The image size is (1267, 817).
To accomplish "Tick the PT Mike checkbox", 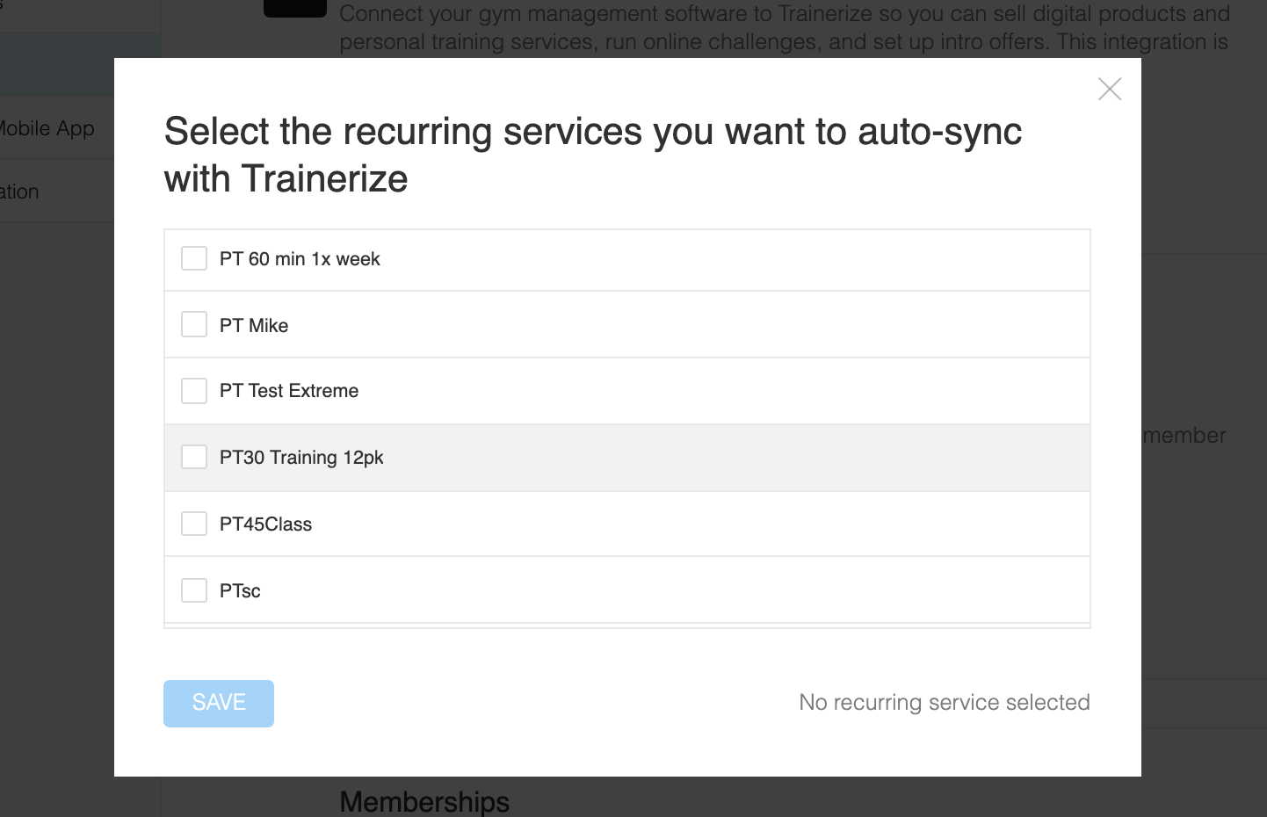I will (x=194, y=324).
